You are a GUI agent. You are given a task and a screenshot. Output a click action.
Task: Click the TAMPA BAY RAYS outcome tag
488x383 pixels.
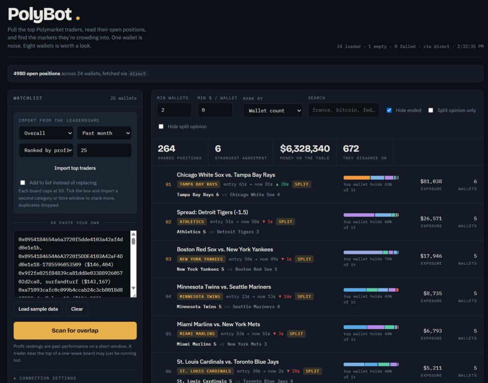(x=199, y=184)
